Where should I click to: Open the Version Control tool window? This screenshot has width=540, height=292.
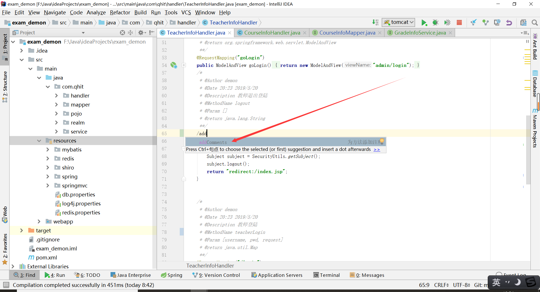(x=216, y=275)
